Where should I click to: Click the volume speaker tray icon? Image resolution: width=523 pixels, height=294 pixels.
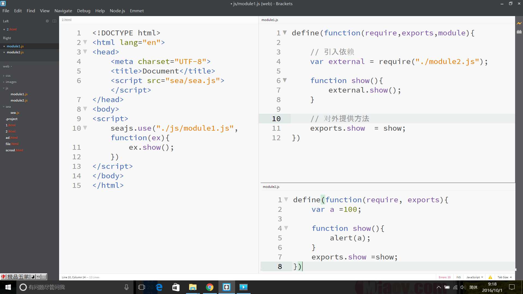(x=463, y=287)
